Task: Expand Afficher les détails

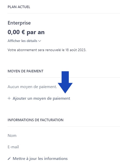Action: [24, 41]
